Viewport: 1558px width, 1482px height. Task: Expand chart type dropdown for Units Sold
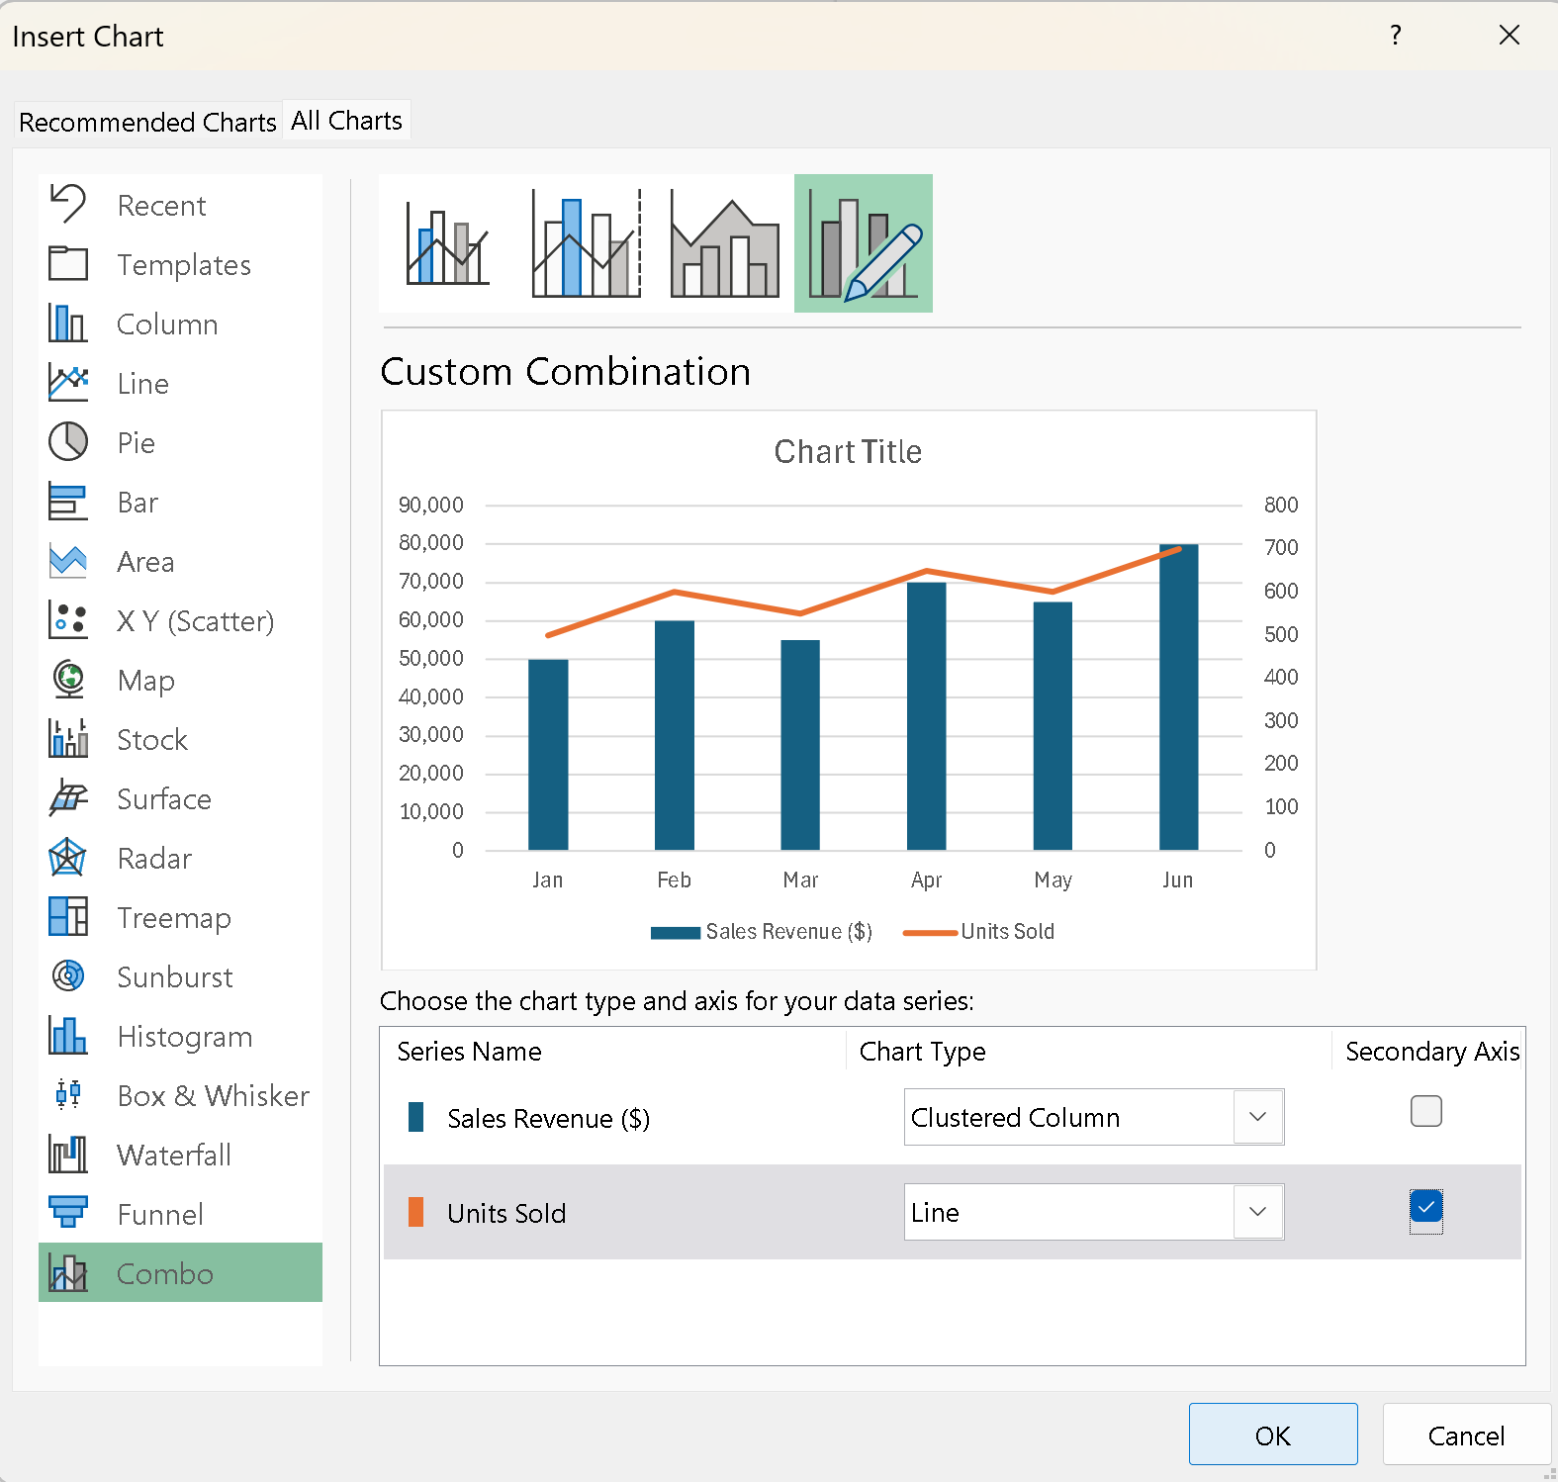point(1257,1212)
